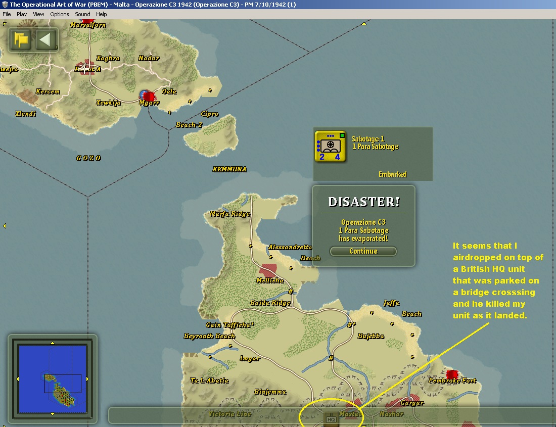The image size is (556, 427).
Task: Click the Marsalforn label
Action: click(88, 25)
